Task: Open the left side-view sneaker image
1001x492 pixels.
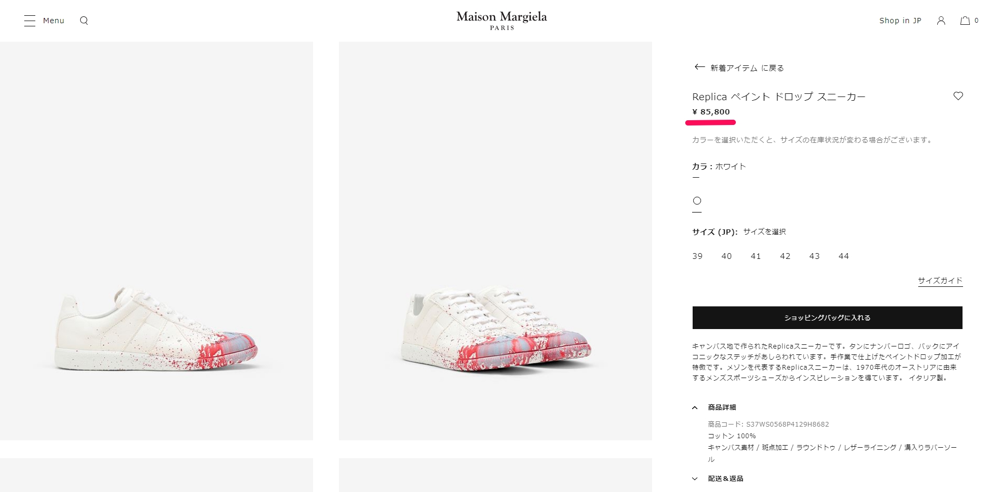Action: pos(157,241)
